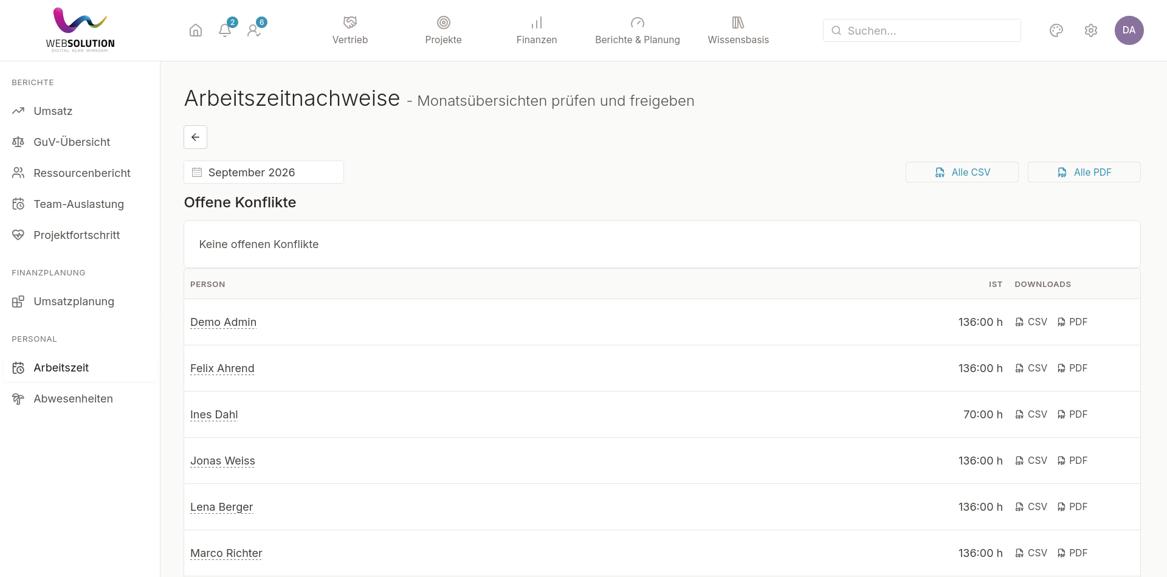This screenshot has width=1167, height=577.
Task: Download CSV for Ines Dahl
Action: (x=1031, y=415)
